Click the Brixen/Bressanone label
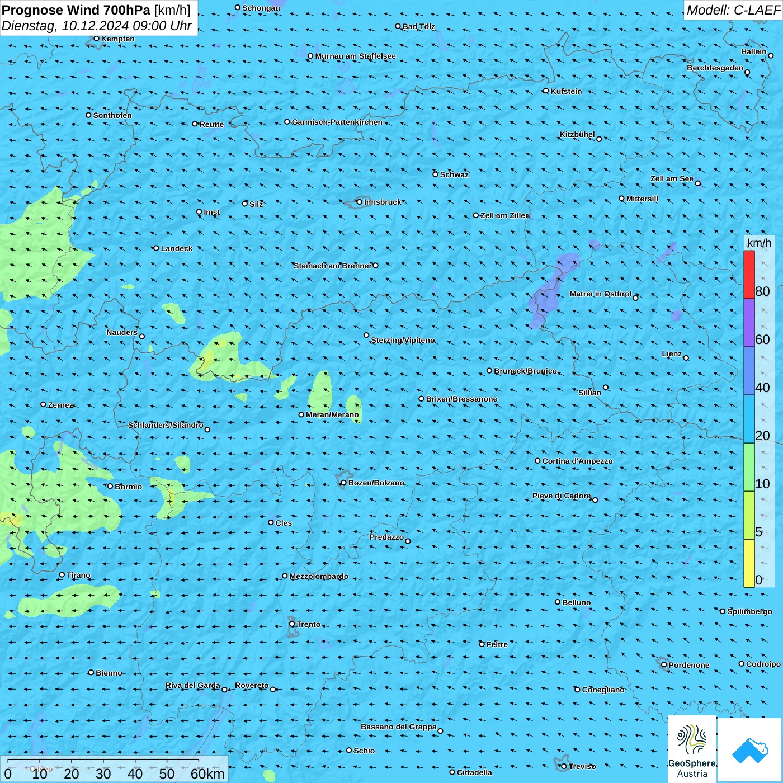783x783 pixels. coord(461,399)
